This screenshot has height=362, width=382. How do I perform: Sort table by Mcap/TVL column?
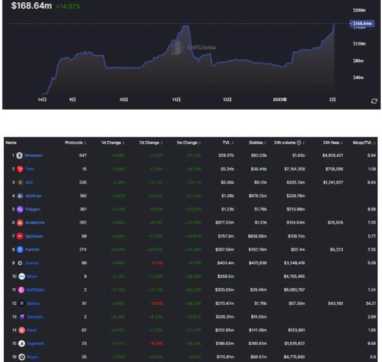point(364,143)
